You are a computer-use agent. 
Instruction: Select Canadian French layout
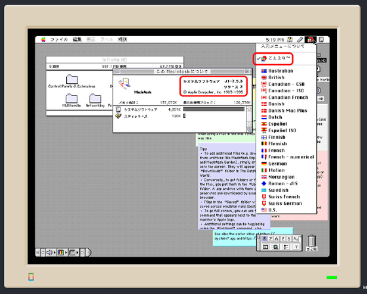[x=286, y=98]
